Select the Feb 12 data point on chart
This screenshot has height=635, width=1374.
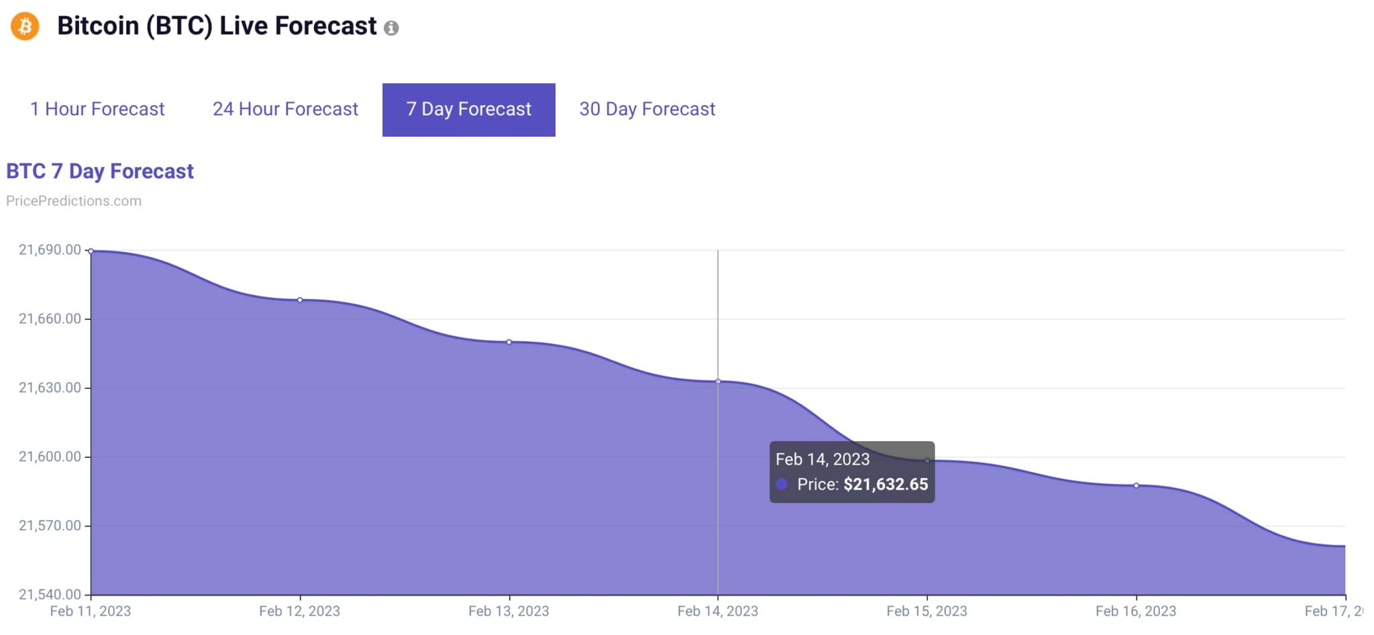click(300, 300)
